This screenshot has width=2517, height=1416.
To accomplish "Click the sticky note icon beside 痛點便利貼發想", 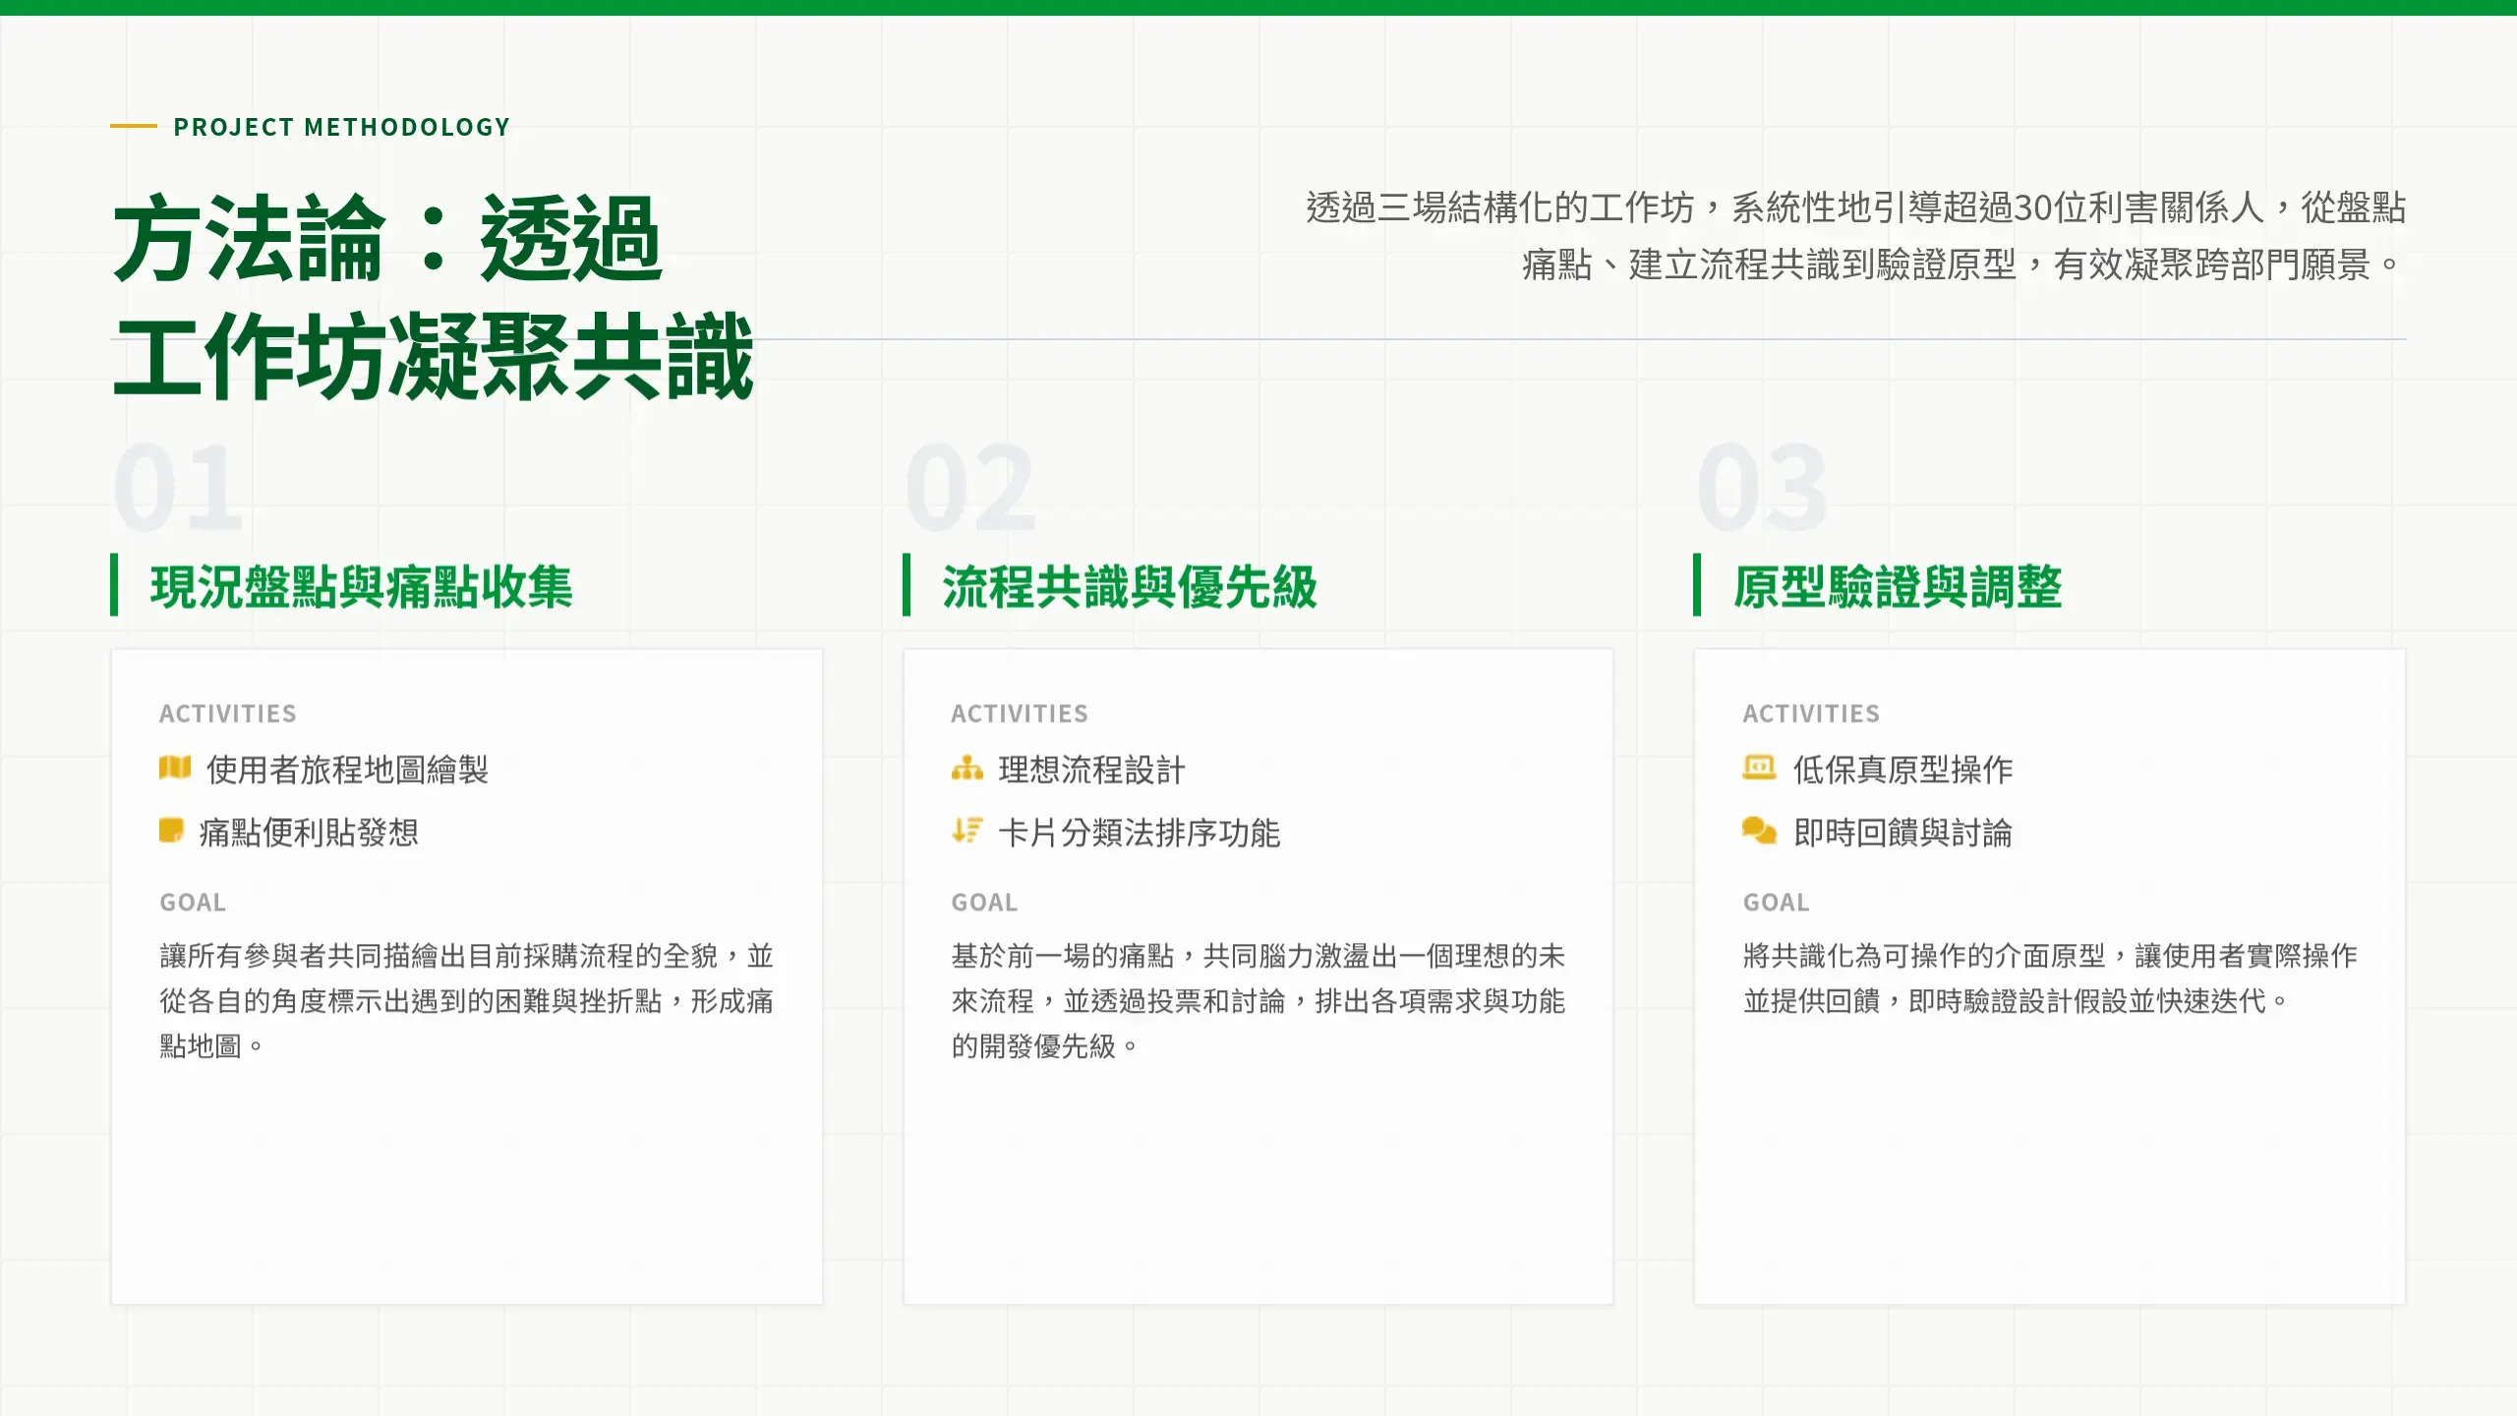I will 171,831.
